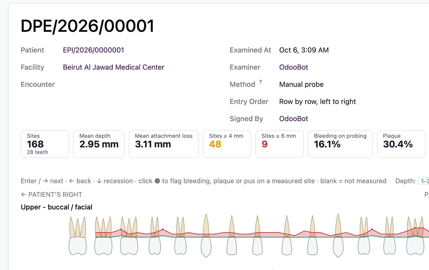Click the Upper - buccal / facial heading
The width and height of the screenshot is (429, 270).
coord(56,207)
